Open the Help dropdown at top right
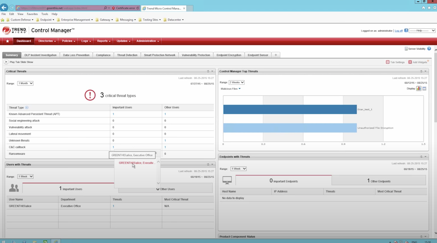The image size is (437, 243). tap(422, 31)
